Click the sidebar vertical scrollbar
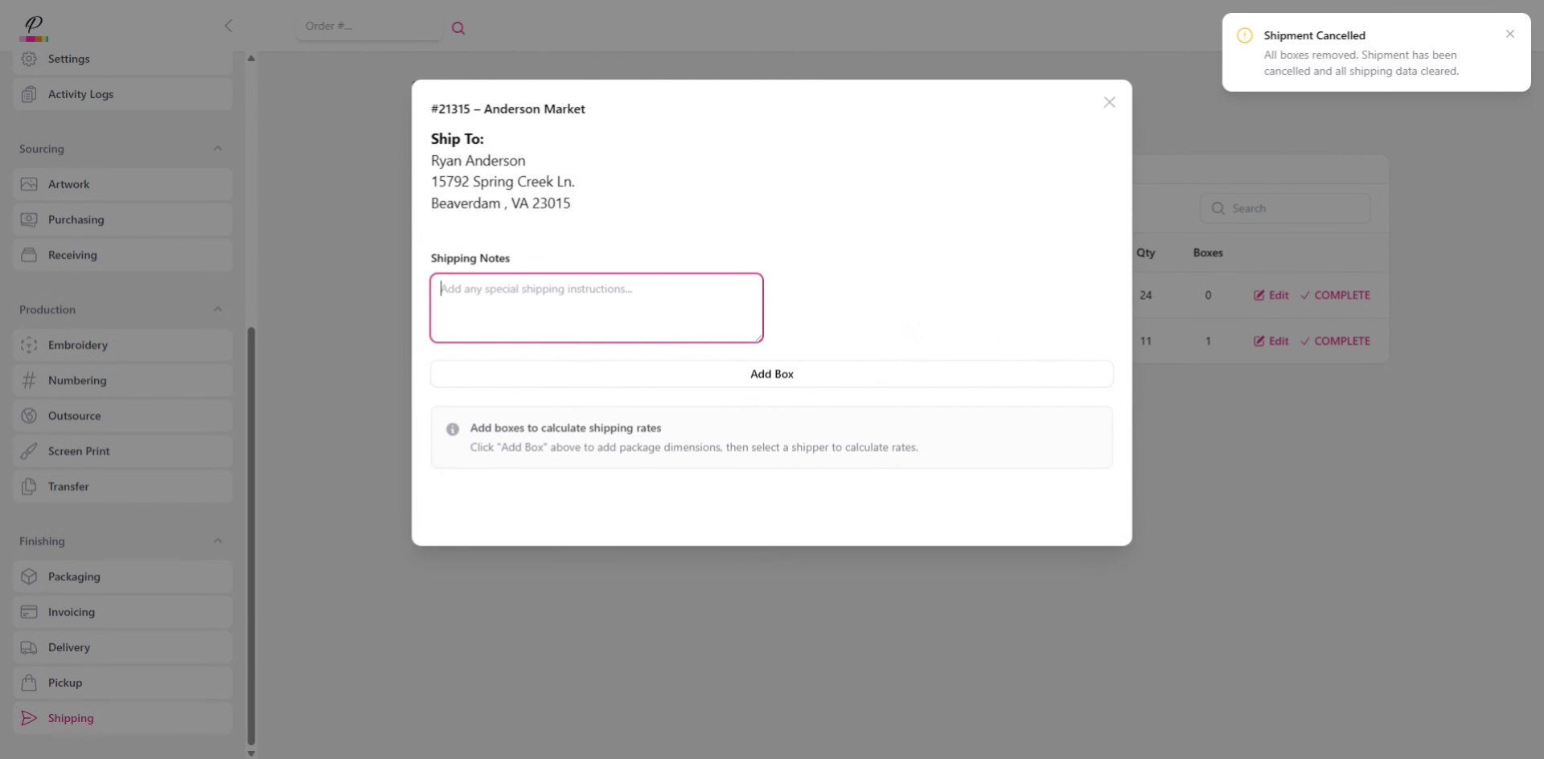 click(251, 535)
